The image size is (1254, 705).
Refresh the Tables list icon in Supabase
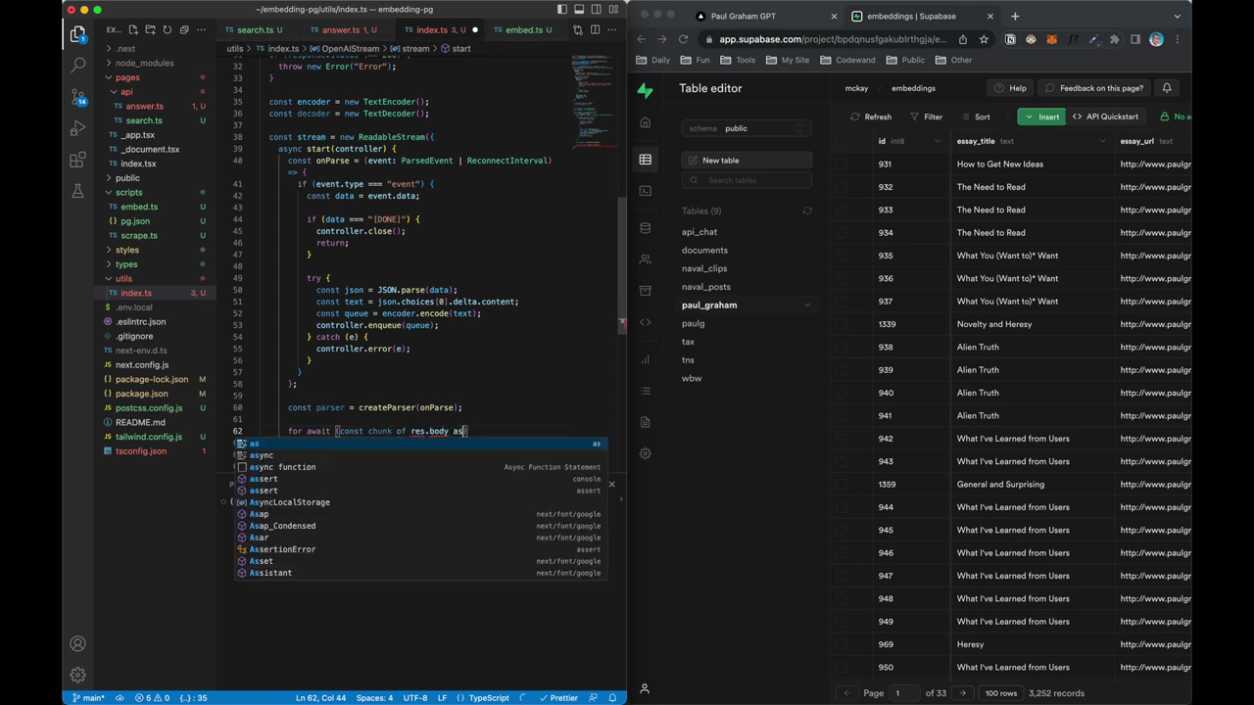tap(807, 211)
